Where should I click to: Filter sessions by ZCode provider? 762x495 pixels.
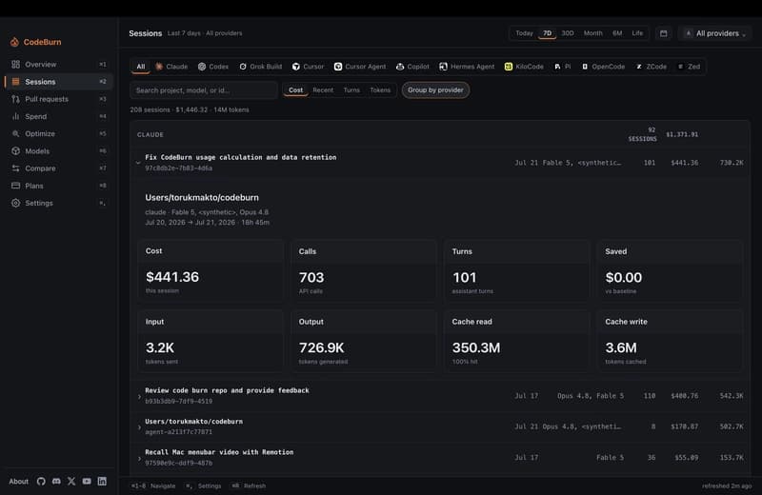coord(652,67)
